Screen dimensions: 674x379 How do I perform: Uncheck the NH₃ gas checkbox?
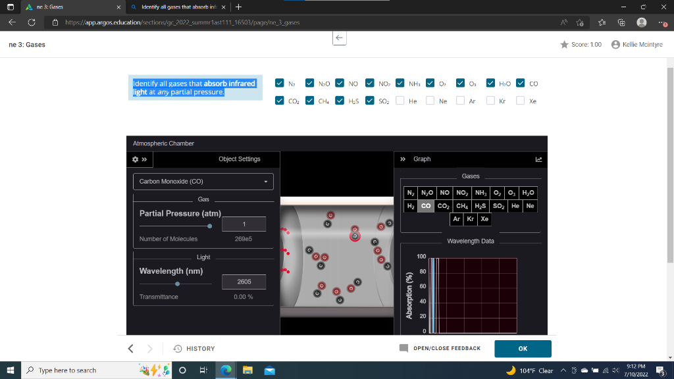point(400,83)
